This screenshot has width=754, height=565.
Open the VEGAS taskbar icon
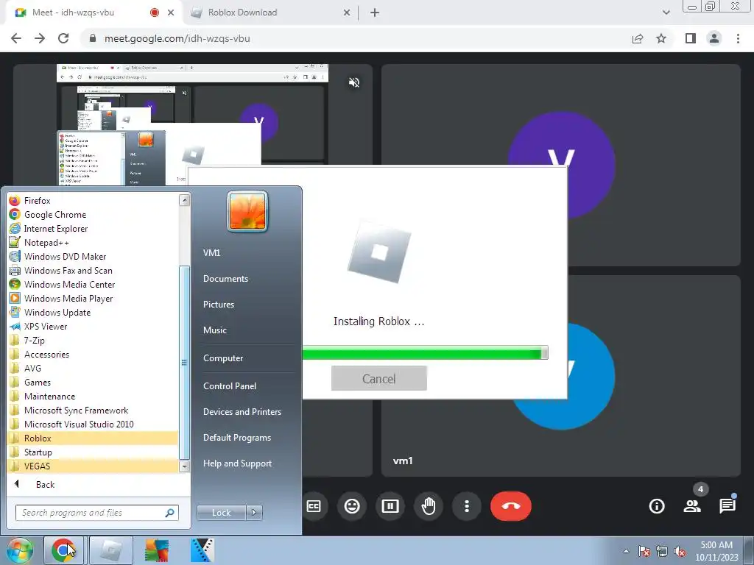(202, 550)
